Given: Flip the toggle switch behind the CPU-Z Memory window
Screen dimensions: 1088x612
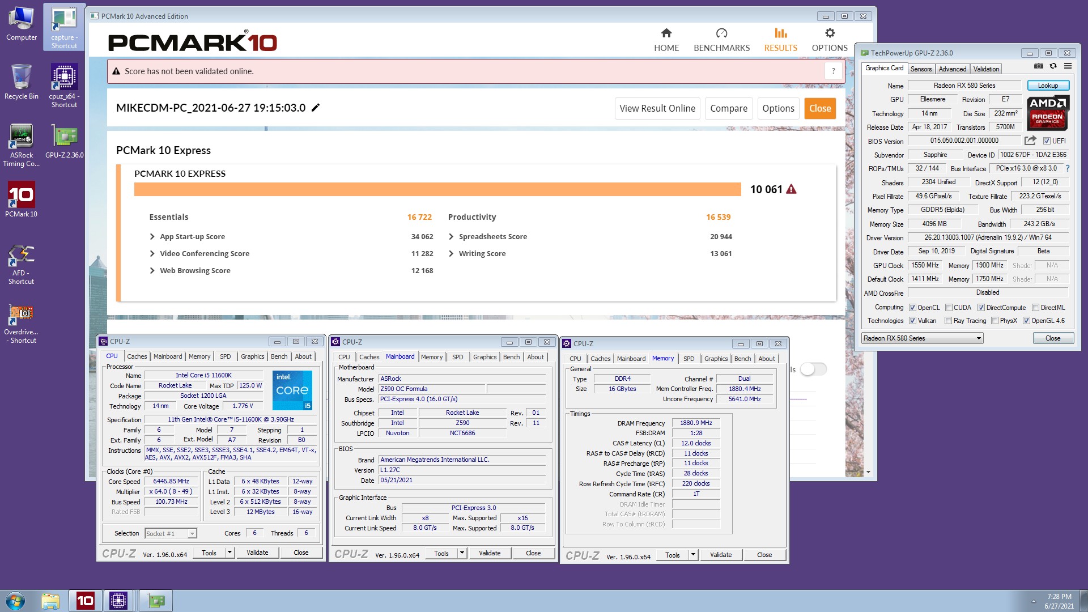Looking at the screenshot, I should pyautogui.click(x=814, y=369).
